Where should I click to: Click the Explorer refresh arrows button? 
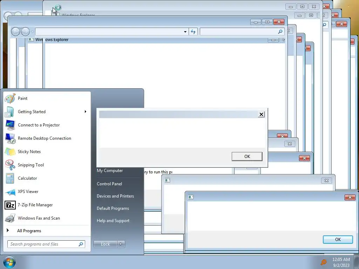pos(193,32)
